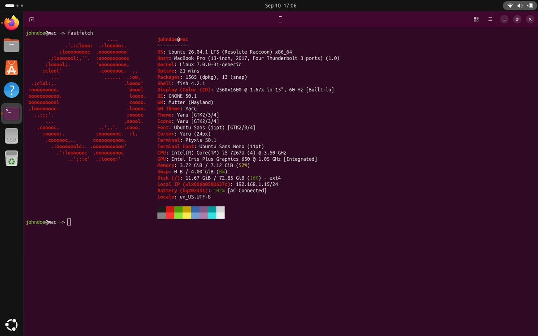Click the light lime-green color swatch

coord(178,215)
